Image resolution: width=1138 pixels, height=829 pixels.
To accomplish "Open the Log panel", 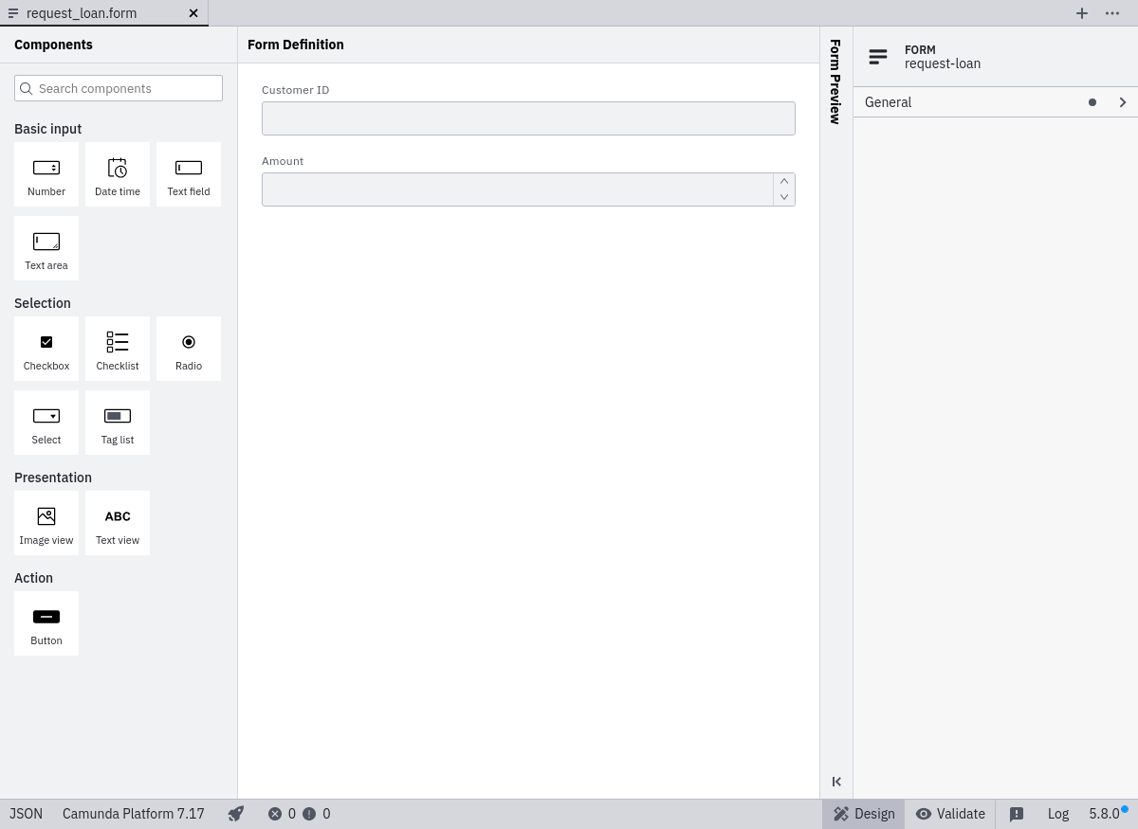I will (1057, 814).
